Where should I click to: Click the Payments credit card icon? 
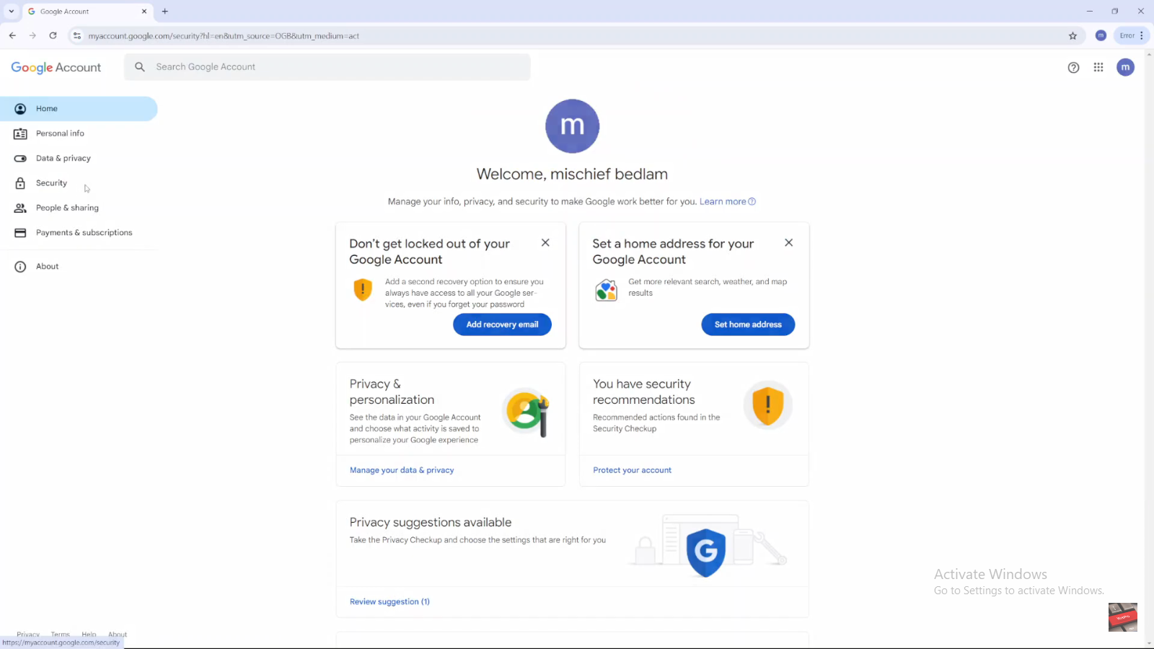point(20,233)
